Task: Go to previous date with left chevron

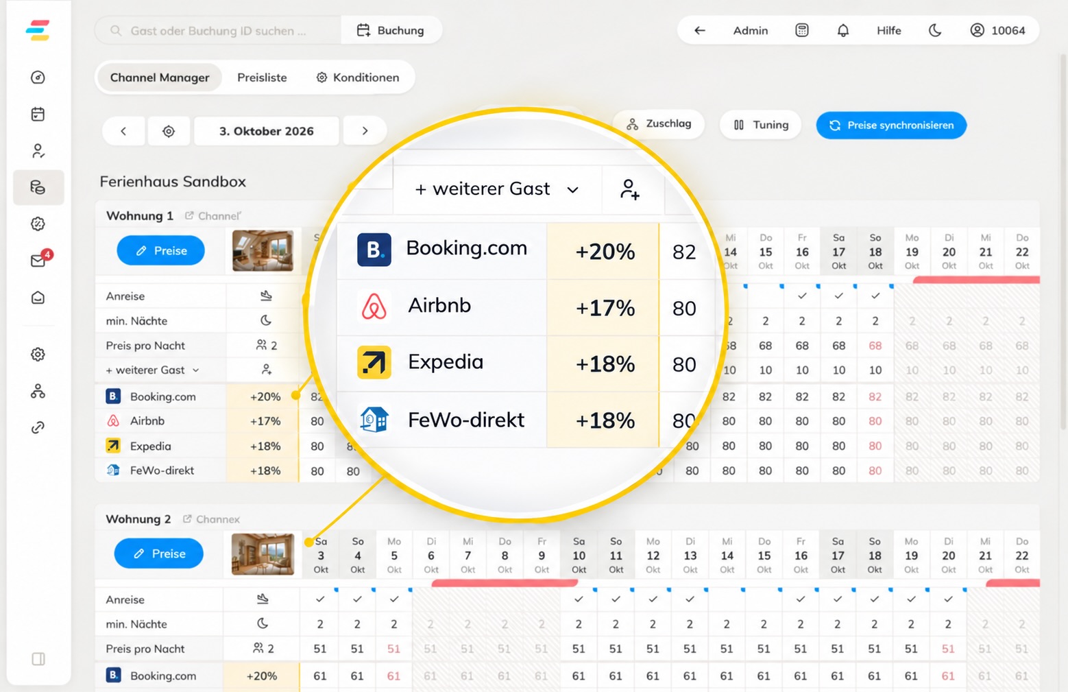Action: (x=123, y=131)
